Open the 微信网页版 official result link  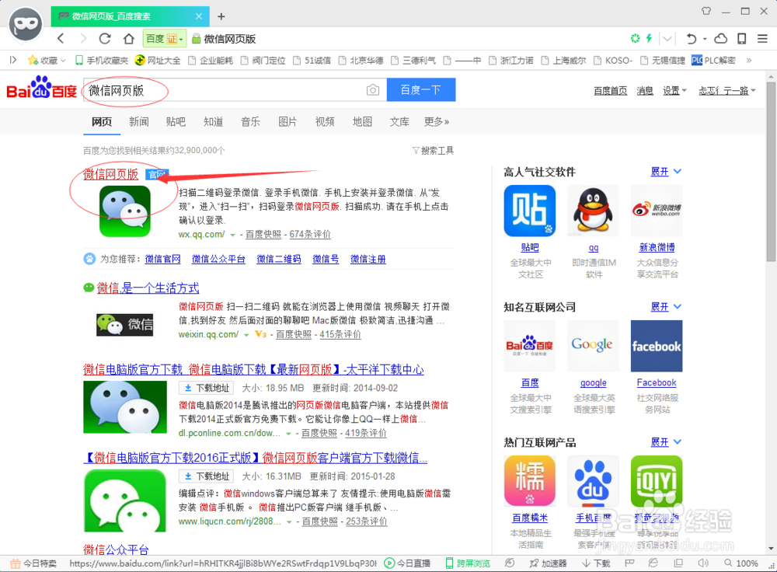[110, 174]
